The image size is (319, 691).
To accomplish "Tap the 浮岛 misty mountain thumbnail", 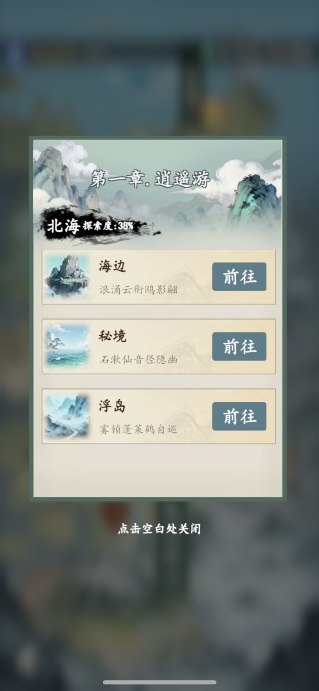I will 68,416.
